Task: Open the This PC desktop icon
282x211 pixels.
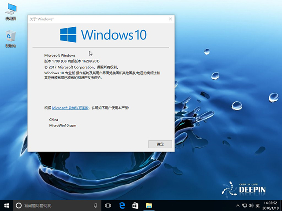Action: (11, 12)
